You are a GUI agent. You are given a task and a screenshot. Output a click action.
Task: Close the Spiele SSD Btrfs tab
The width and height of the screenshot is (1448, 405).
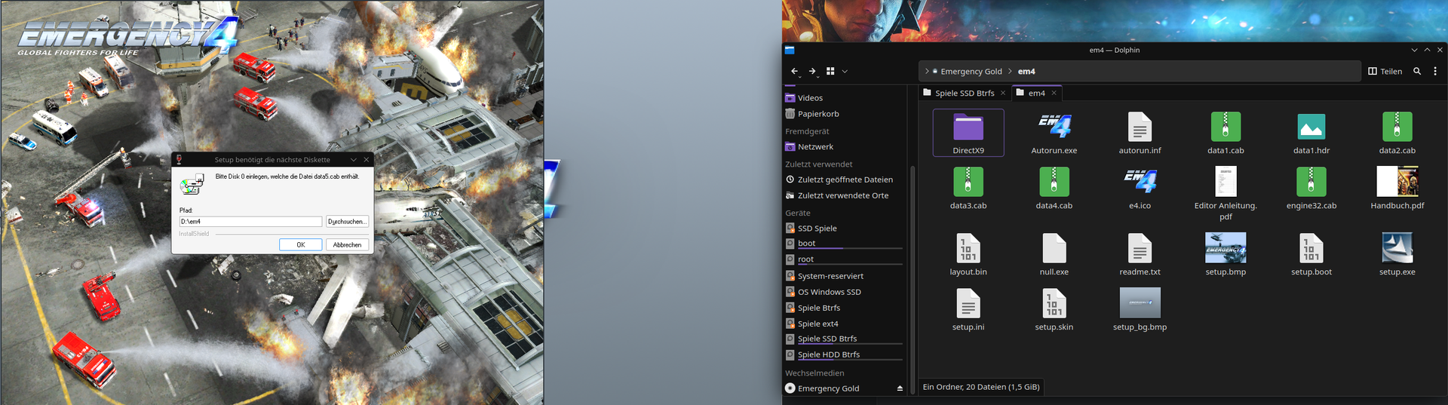pos(1003,93)
